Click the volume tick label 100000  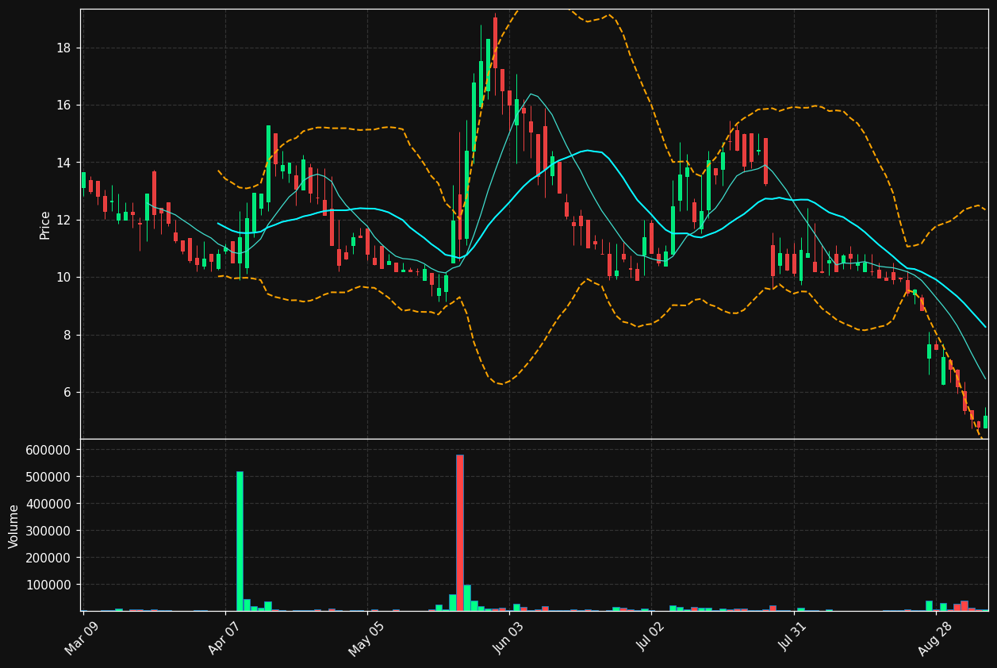49,585
